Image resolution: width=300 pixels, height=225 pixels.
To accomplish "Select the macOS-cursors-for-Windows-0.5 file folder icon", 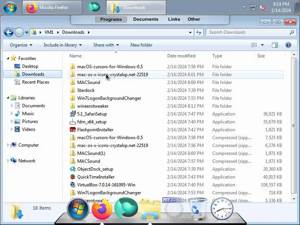I will click(72, 67).
